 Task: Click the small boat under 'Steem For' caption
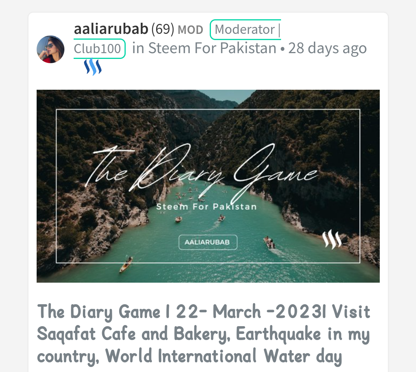point(179,219)
